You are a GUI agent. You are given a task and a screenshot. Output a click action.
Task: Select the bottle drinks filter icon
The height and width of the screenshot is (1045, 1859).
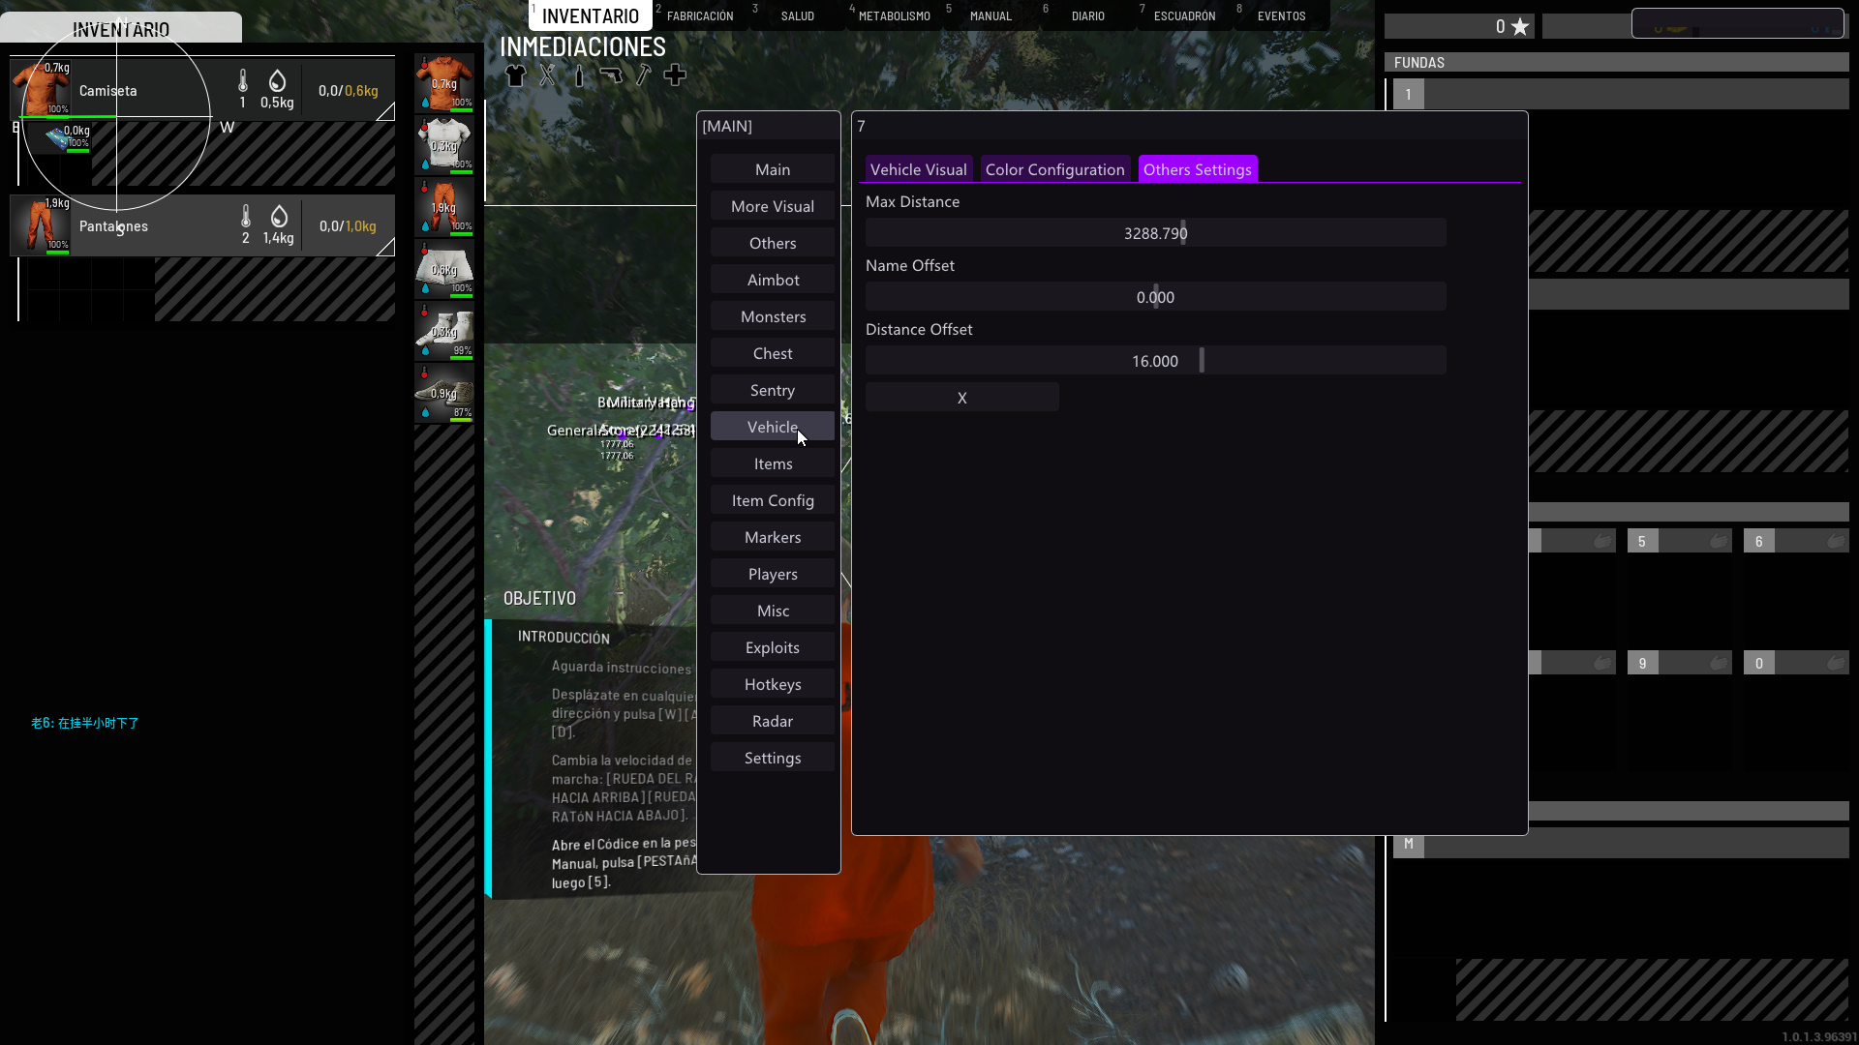point(579,75)
